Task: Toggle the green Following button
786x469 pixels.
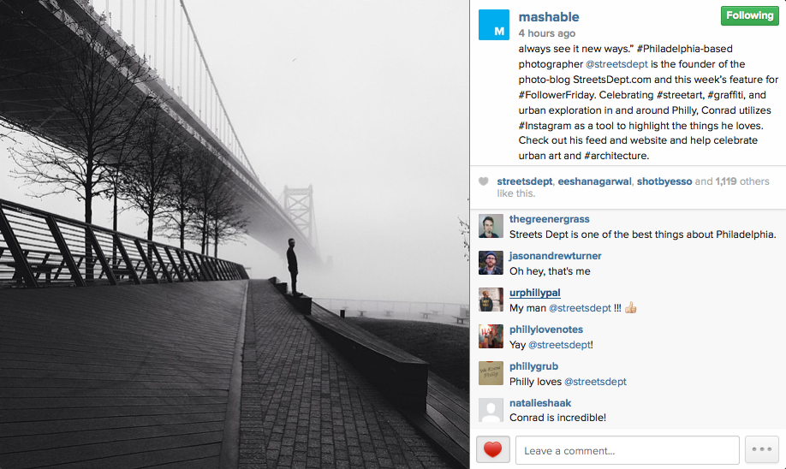Action: click(749, 15)
